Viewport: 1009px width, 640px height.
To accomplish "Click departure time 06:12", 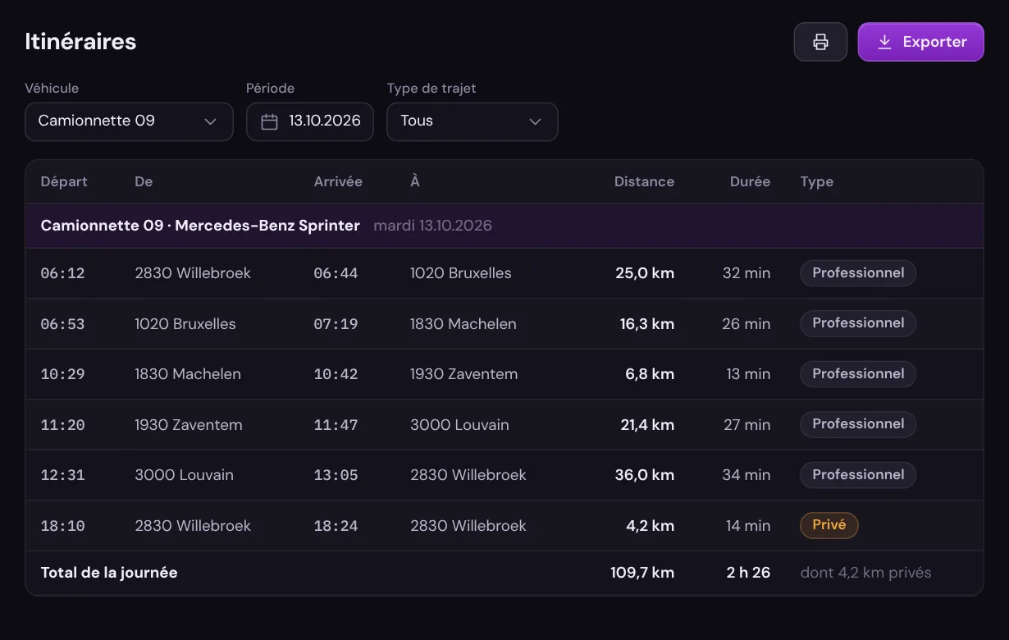I will 63,273.
